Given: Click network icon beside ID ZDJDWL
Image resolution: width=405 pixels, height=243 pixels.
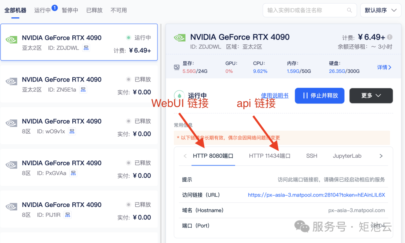Looking at the screenshot, I should point(86,48).
